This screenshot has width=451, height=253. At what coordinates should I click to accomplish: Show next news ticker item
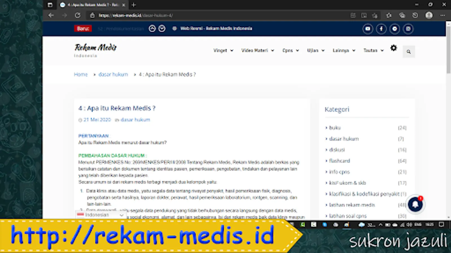(x=162, y=28)
